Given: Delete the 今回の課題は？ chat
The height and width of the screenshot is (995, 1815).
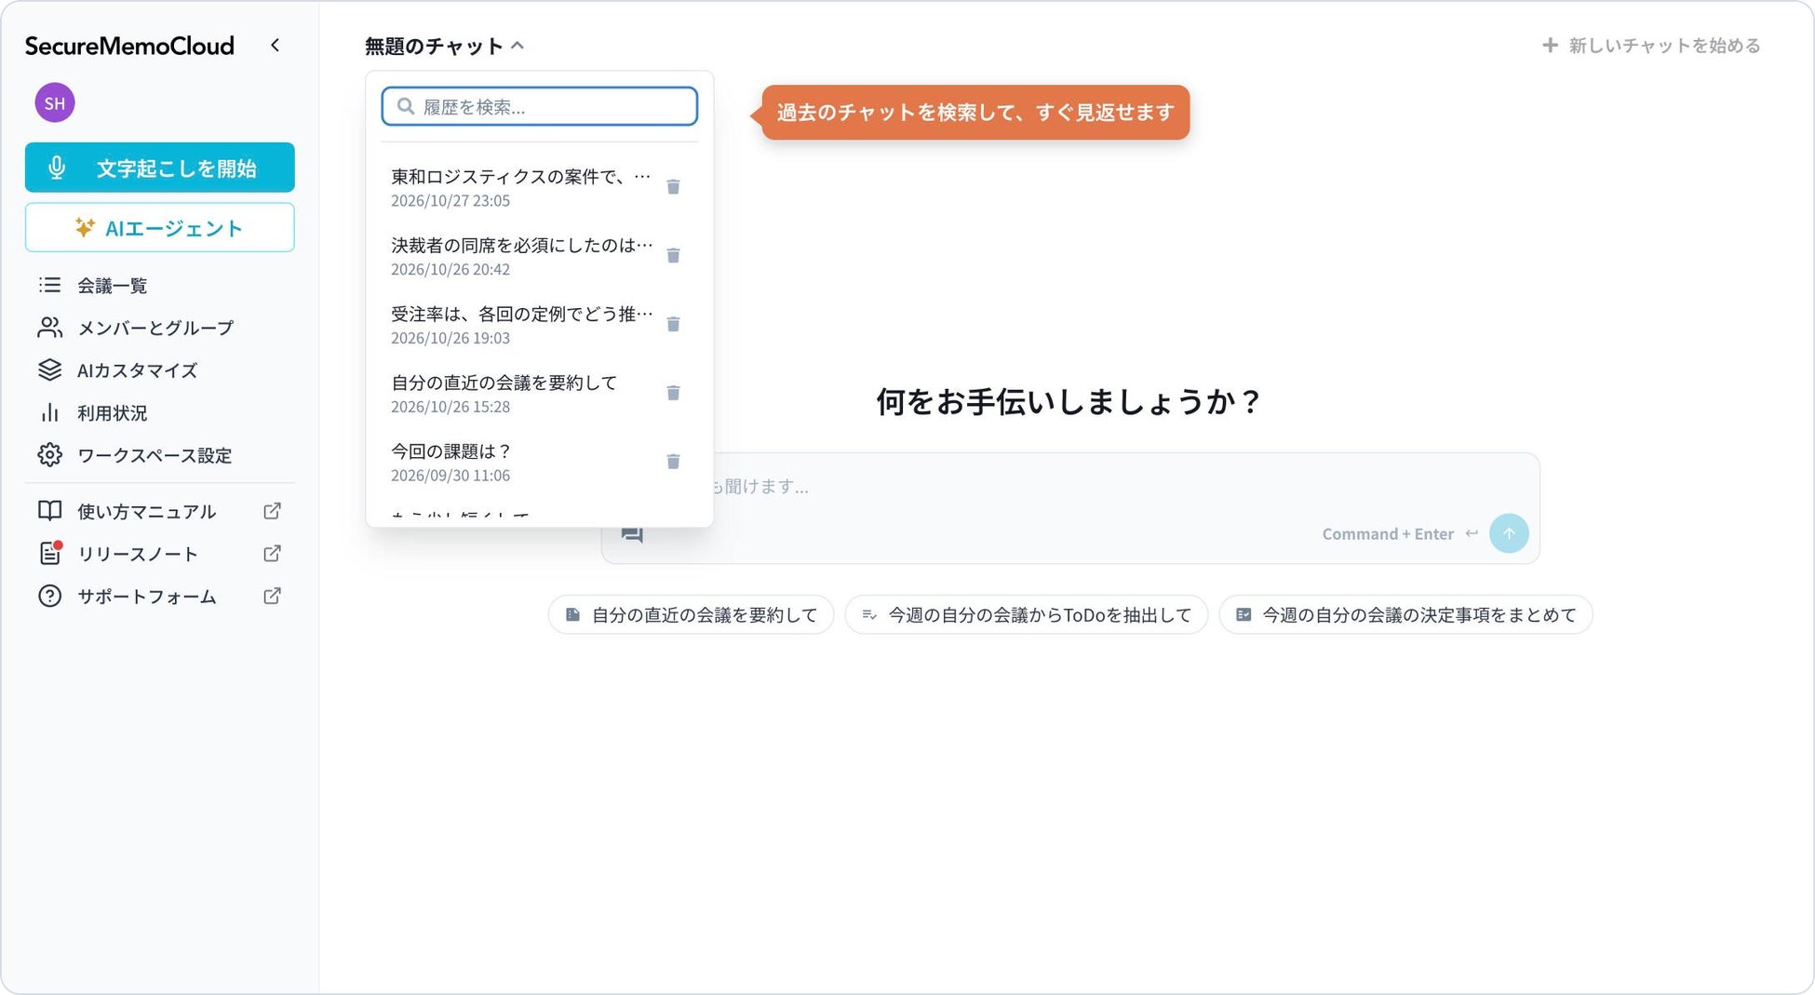Looking at the screenshot, I should (673, 462).
